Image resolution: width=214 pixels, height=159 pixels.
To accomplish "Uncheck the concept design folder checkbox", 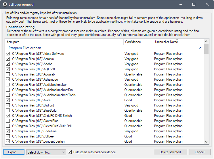I will pyautogui.click(x=8, y=141).
